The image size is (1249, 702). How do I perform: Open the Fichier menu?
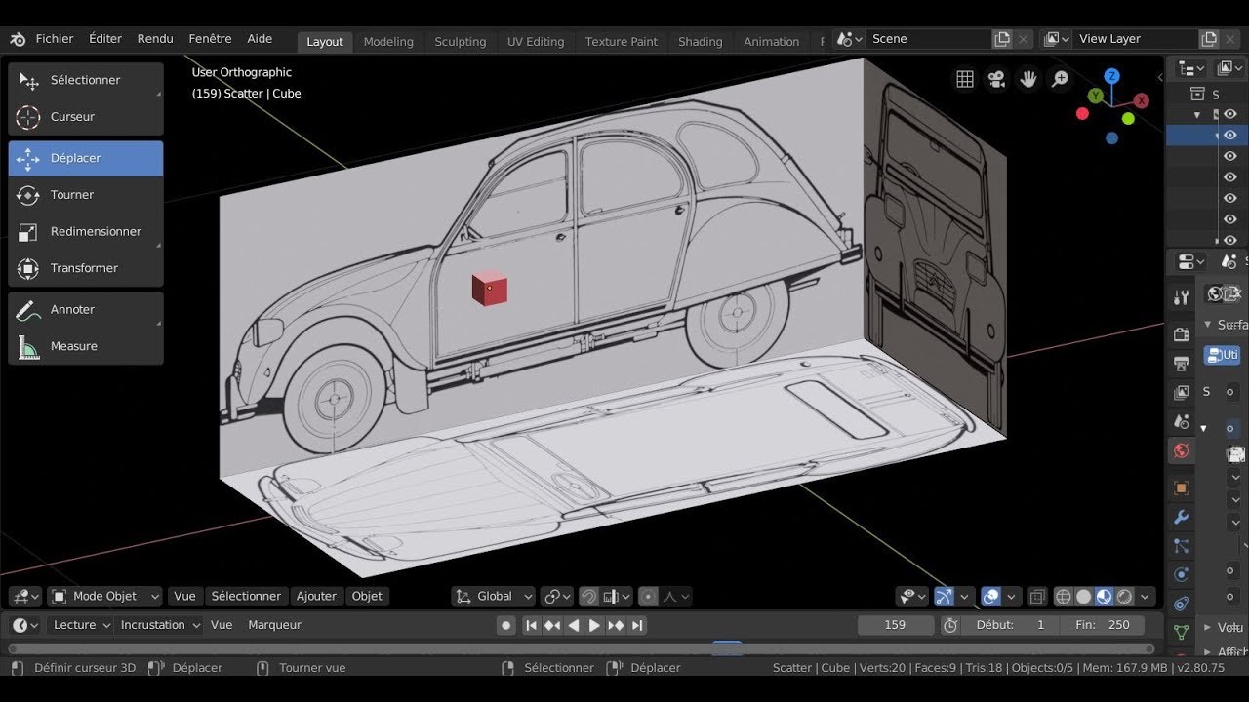coord(55,39)
